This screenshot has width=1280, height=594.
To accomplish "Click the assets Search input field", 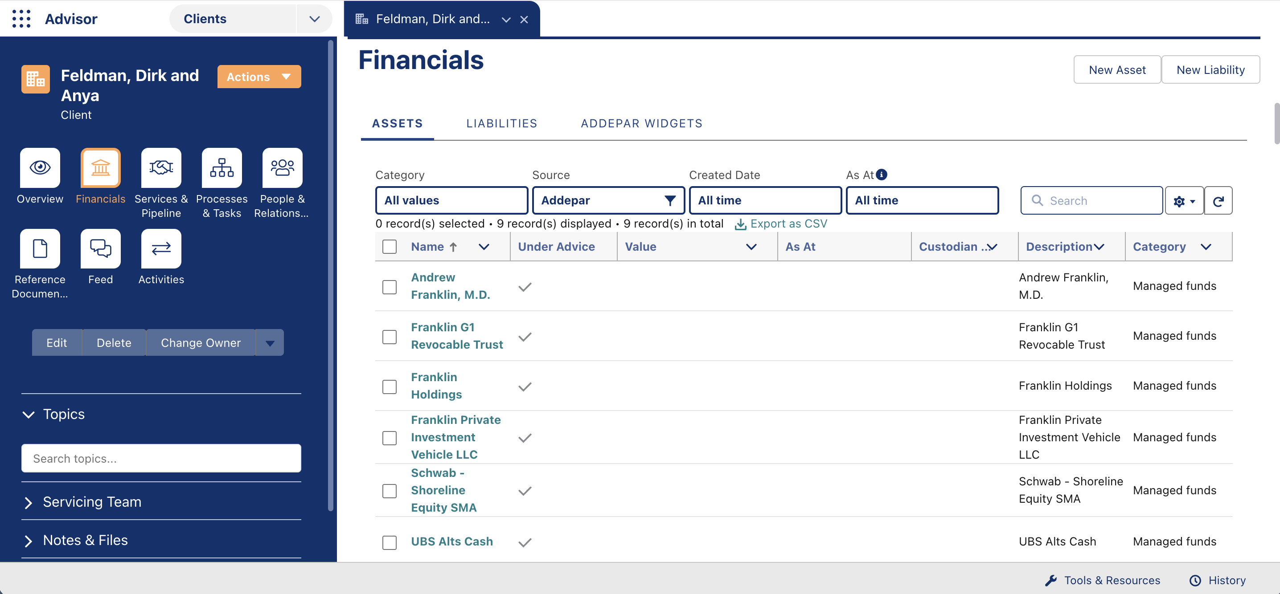I will click(1091, 201).
